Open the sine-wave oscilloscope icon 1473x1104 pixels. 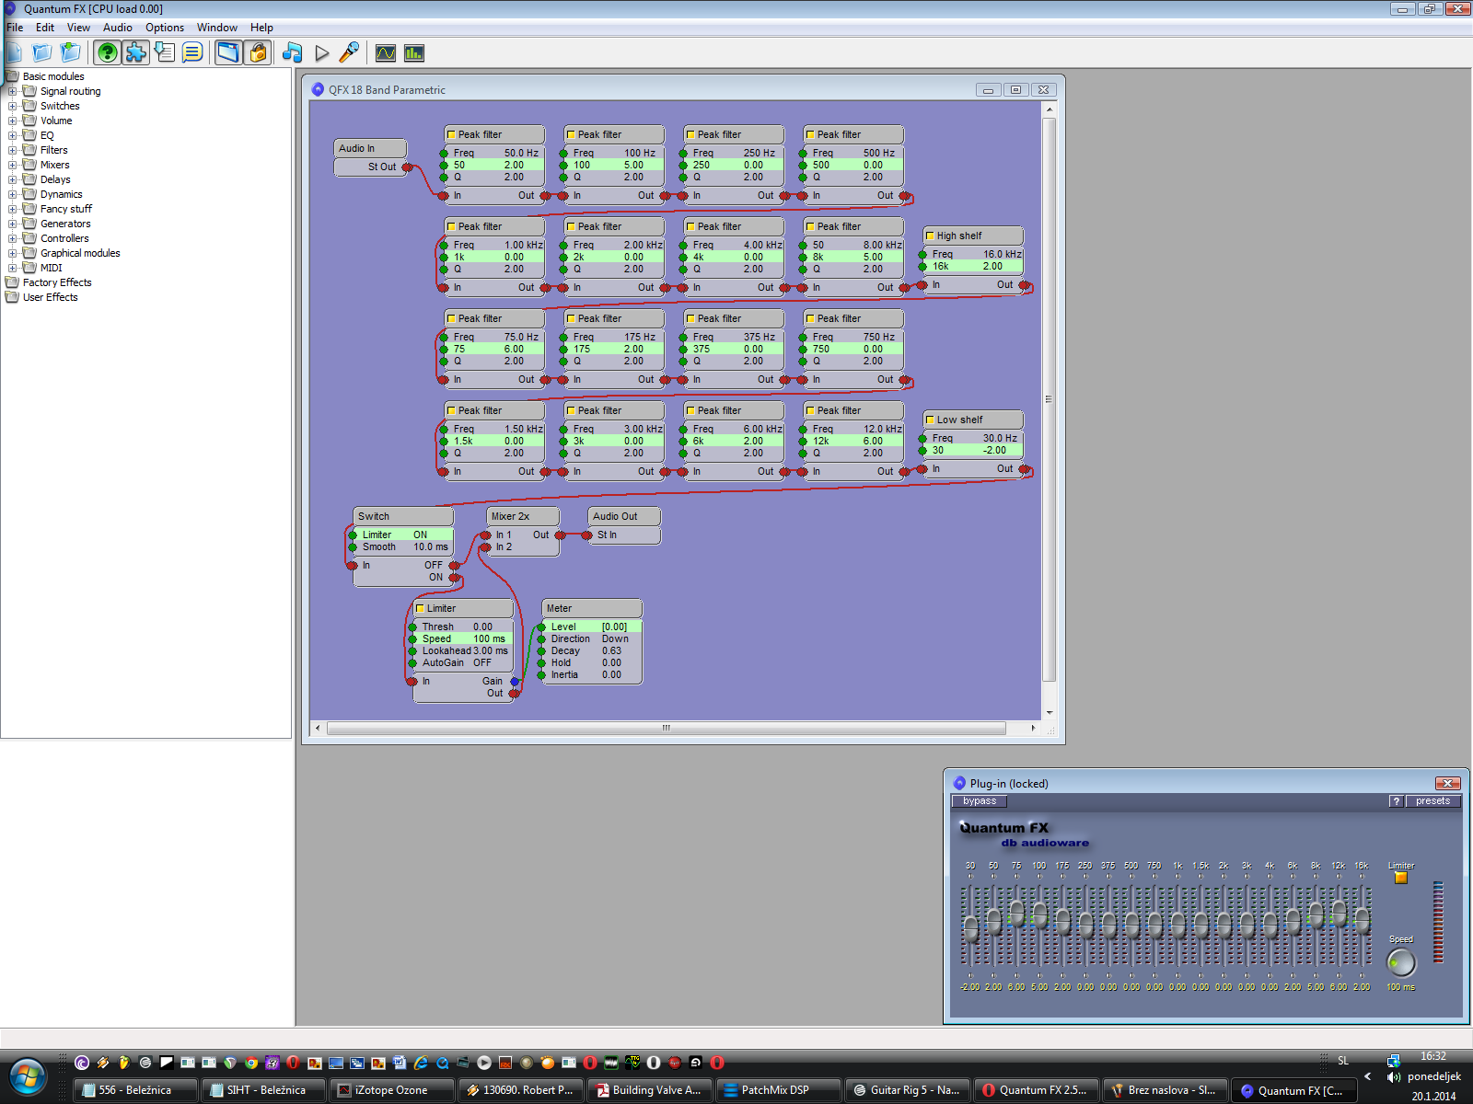(386, 53)
